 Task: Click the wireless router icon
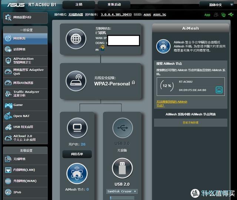coord(76,81)
